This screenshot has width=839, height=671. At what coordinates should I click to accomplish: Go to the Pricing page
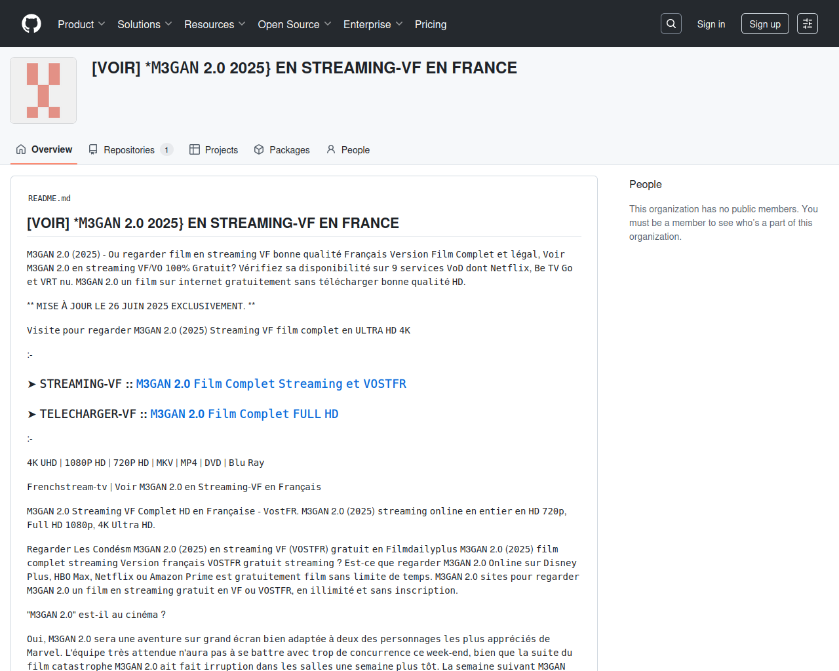click(x=431, y=24)
